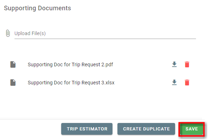Select the Supporting Doc for Trip Request 3.xlsx name
Image resolution: width=208 pixels, height=140 pixels.
click(71, 83)
